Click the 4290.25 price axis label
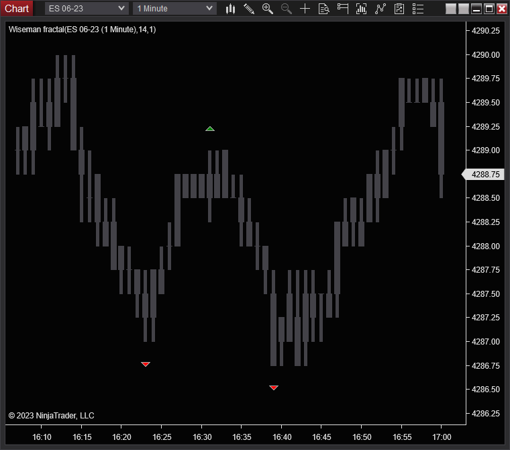 click(486, 31)
